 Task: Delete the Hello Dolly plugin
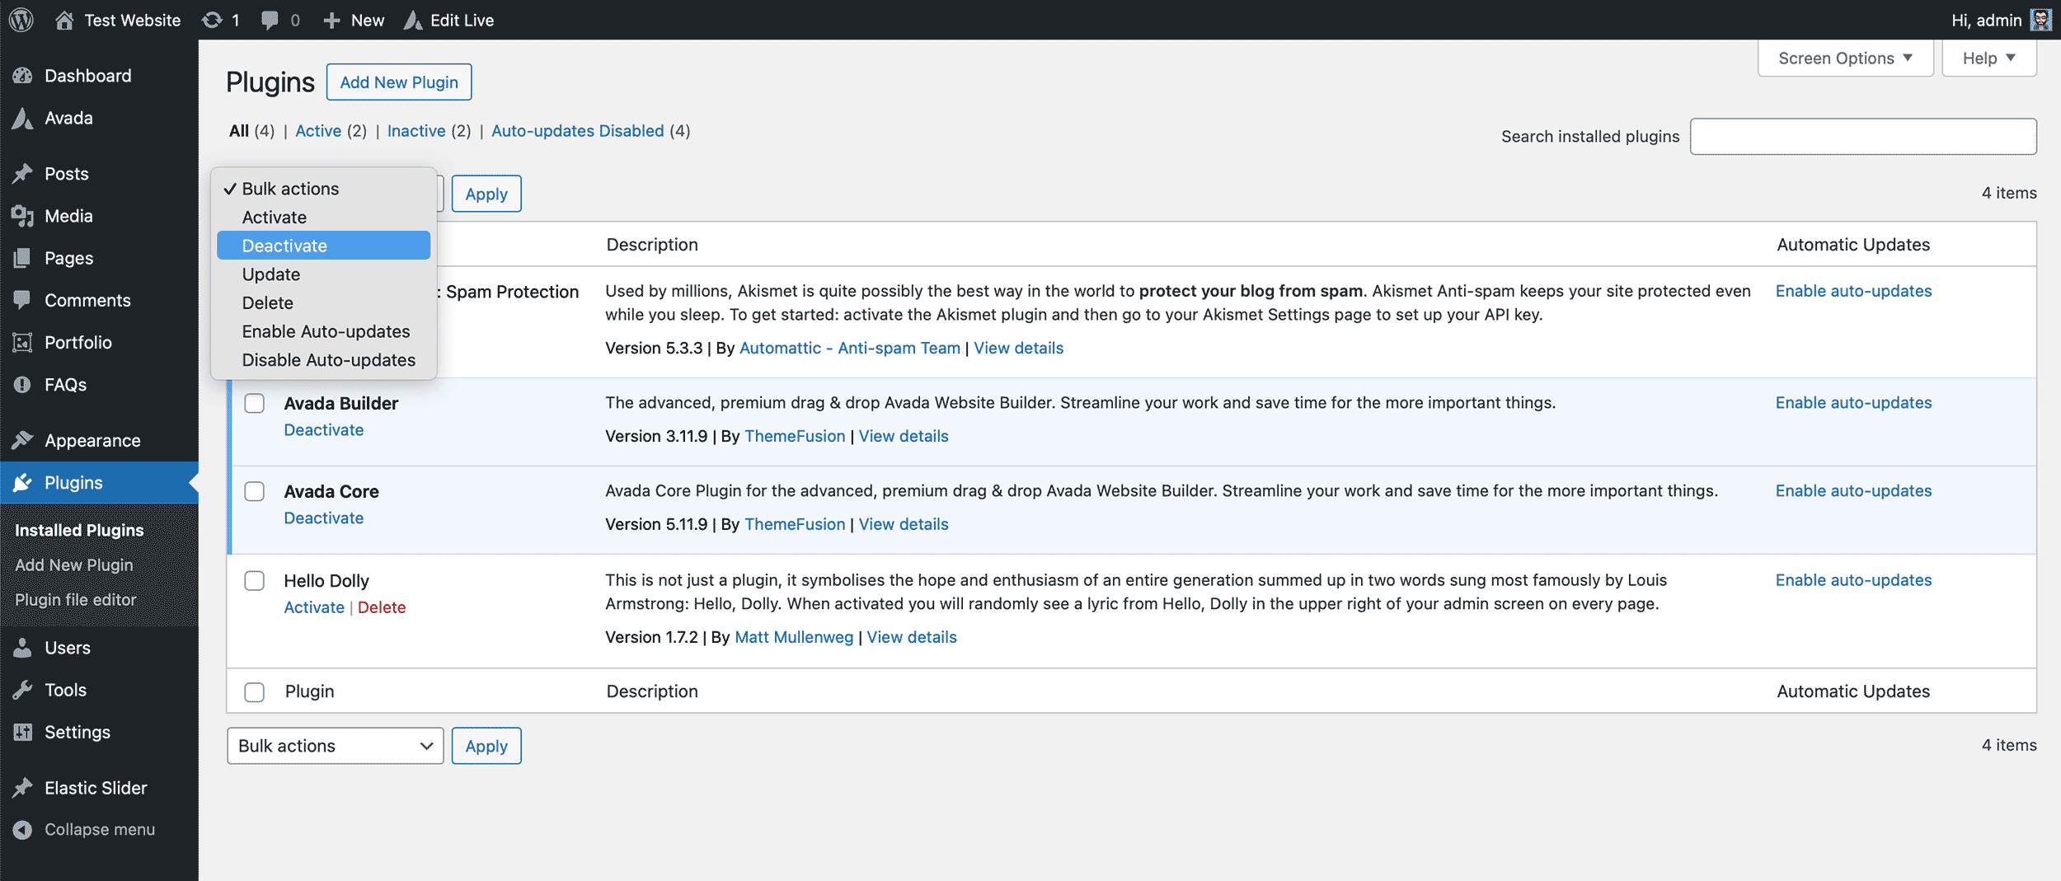click(x=382, y=607)
